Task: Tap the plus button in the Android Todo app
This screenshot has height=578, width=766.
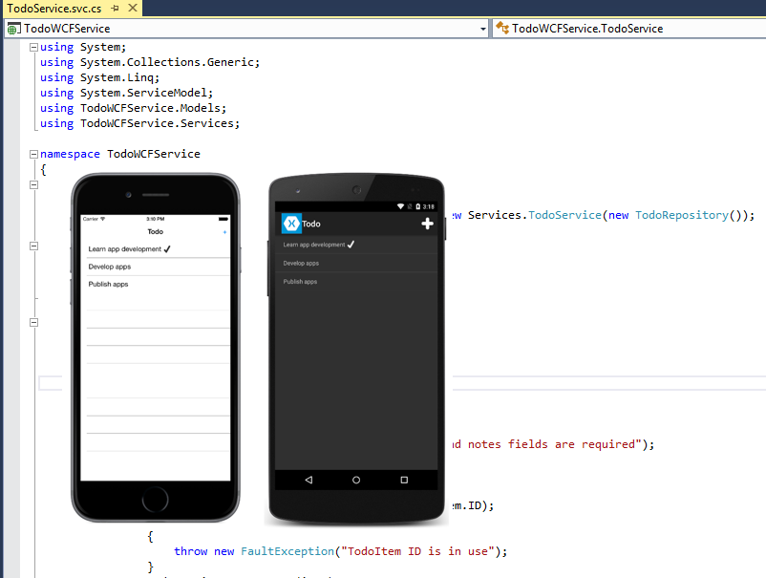Action: (428, 223)
